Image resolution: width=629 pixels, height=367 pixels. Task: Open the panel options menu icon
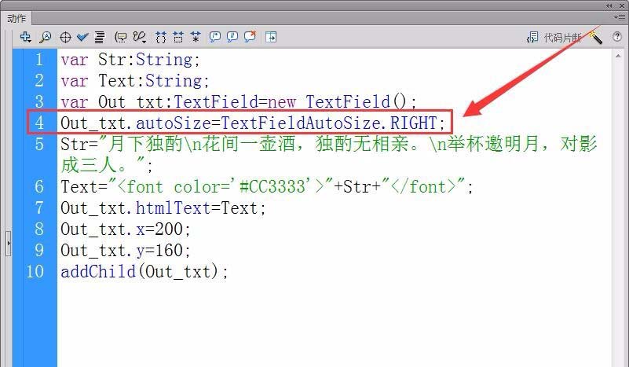coord(619,17)
